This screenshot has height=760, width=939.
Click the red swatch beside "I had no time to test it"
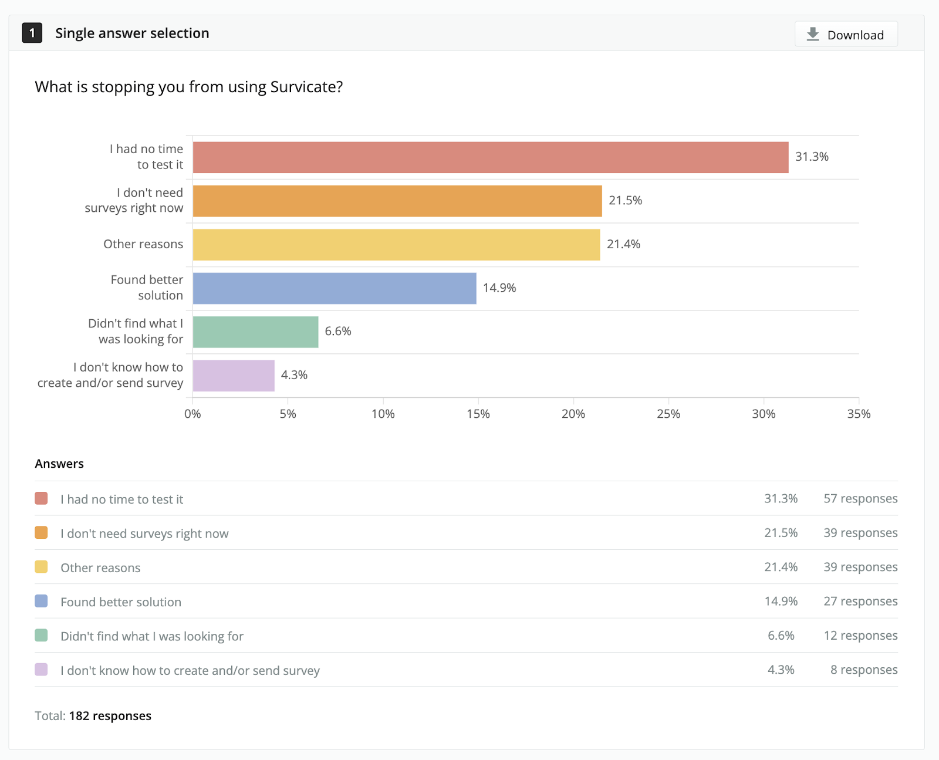point(41,498)
